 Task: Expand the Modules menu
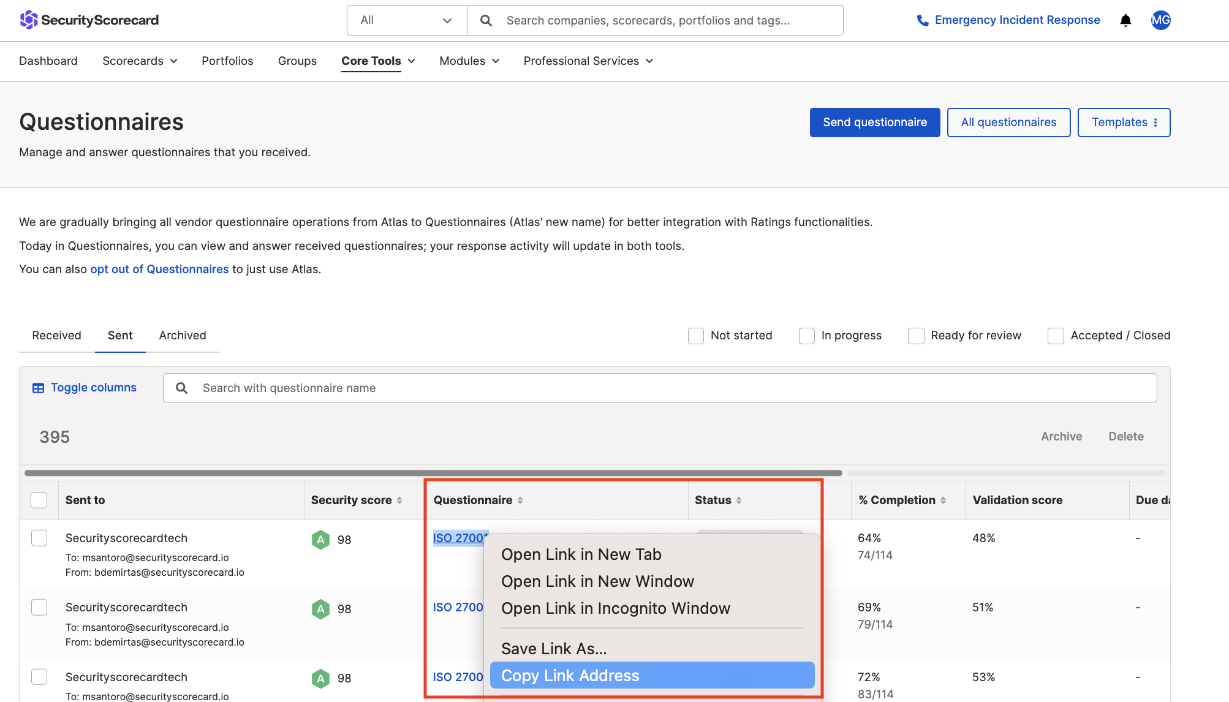click(x=469, y=61)
